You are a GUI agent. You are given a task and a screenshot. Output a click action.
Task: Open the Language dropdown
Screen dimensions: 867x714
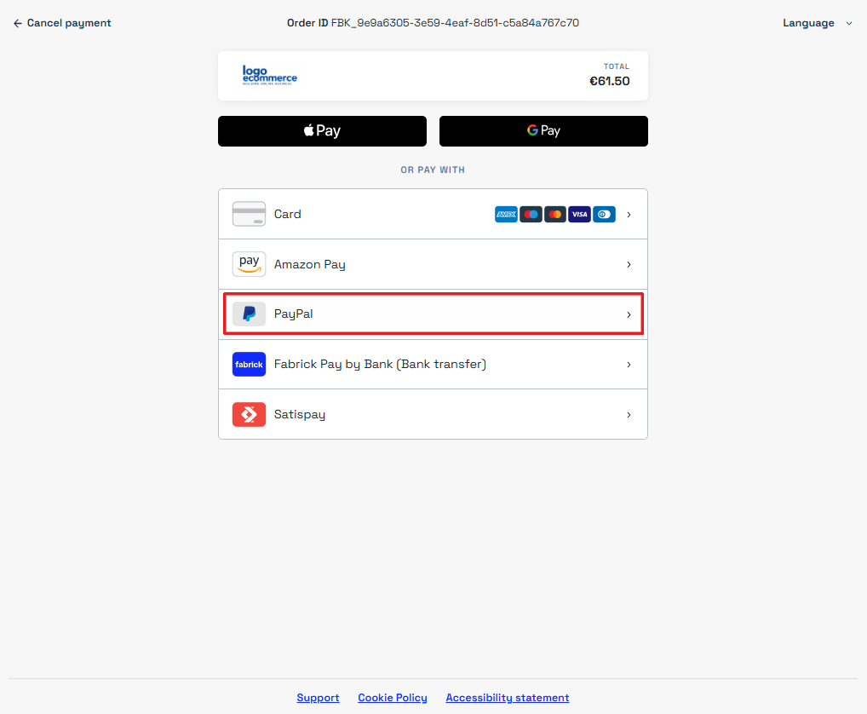(x=818, y=23)
